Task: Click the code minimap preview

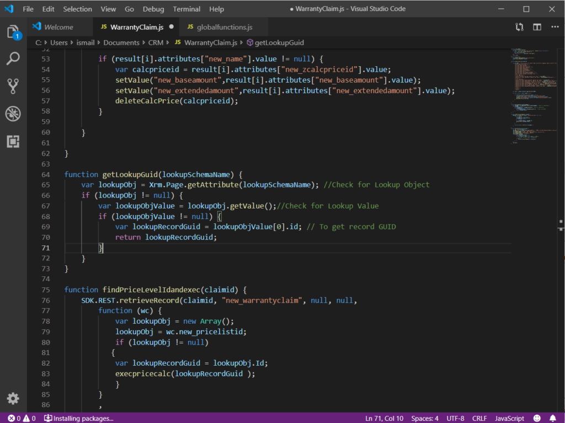Action: click(534, 94)
